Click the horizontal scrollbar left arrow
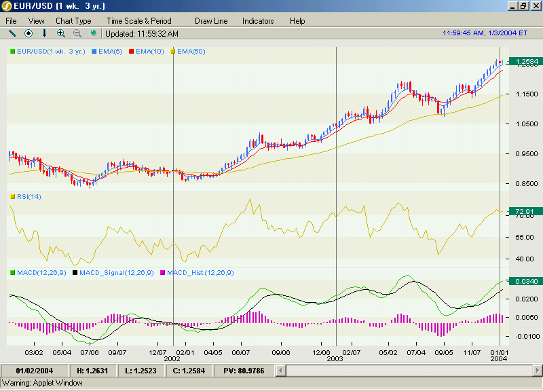The width and height of the screenshot is (543, 391). coord(281,371)
